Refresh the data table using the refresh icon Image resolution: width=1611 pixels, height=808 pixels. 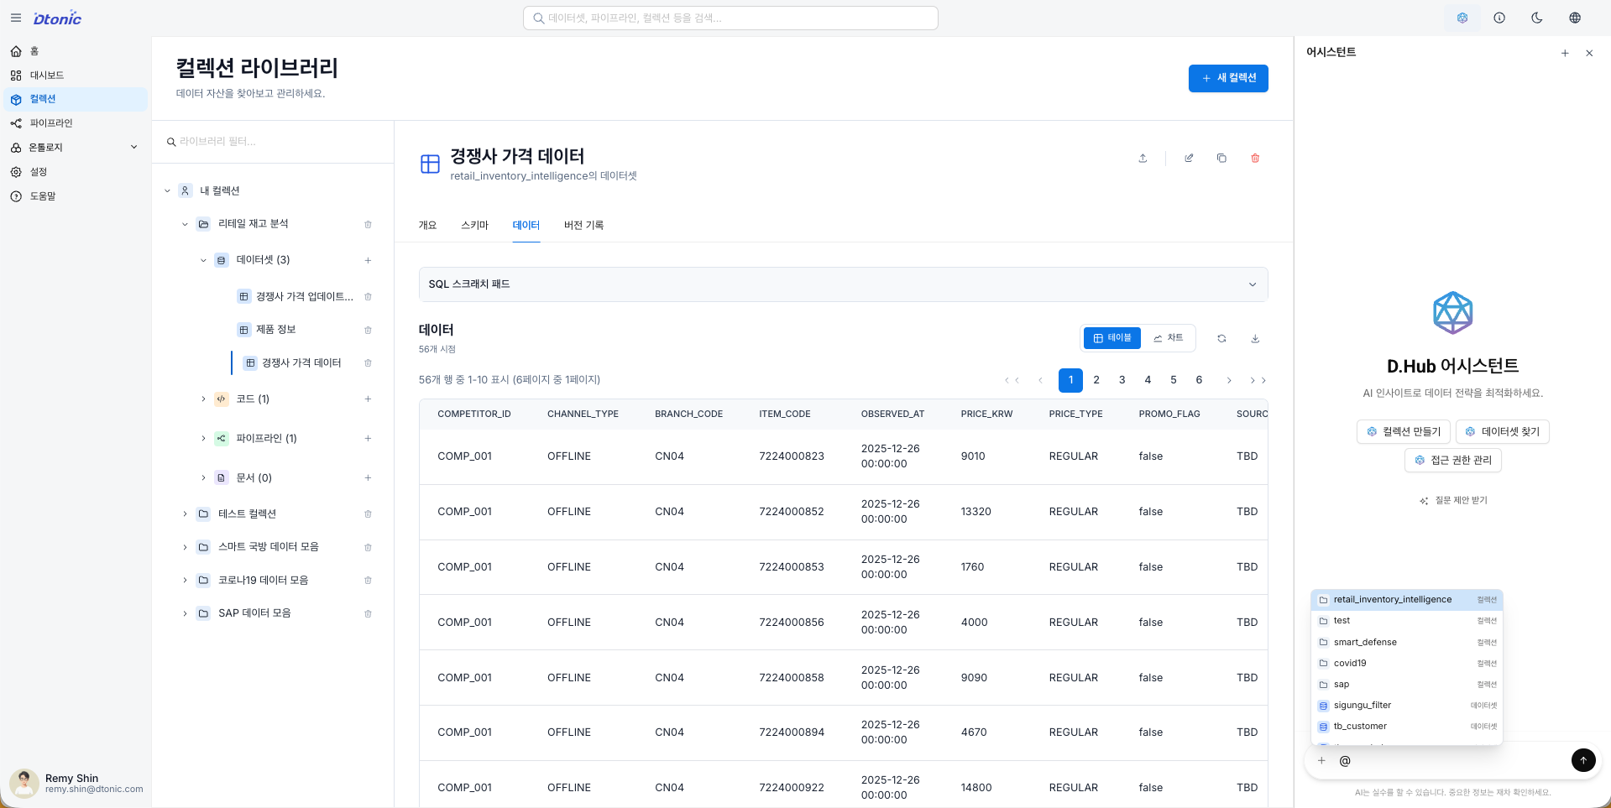(1221, 338)
